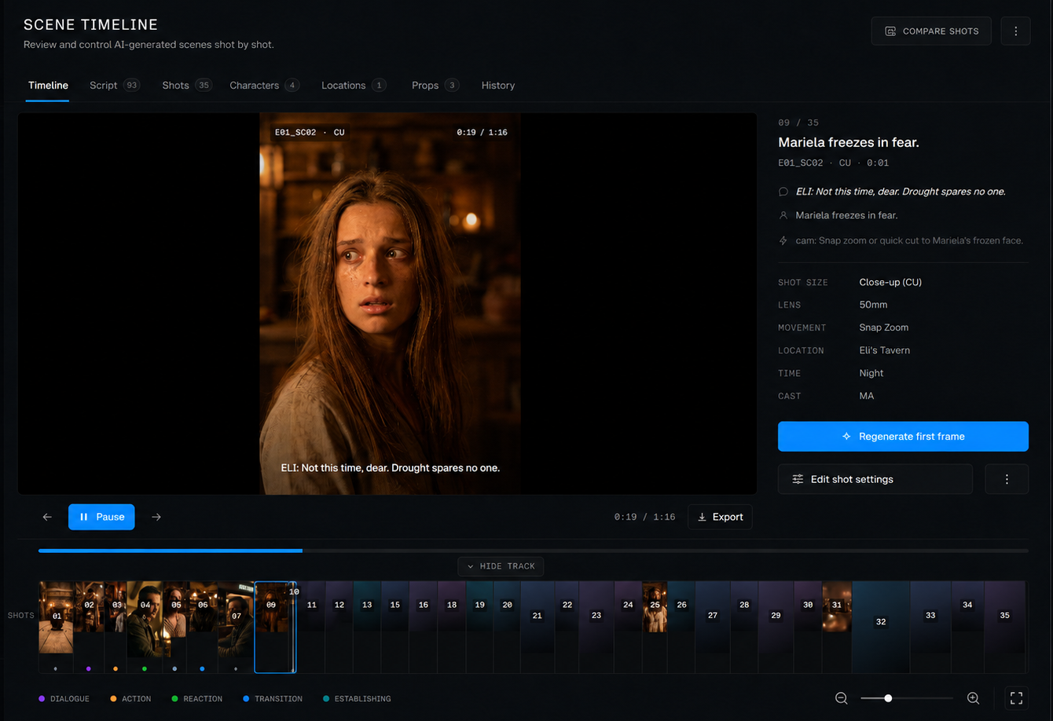
Task: Adjust the track zoom slider handle
Action: [888, 698]
